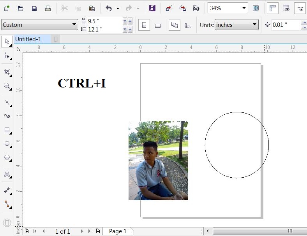Image resolution: width=307 pixels, height=236 pixels.
Task: Select landscape page orientation
Action: [158, 25]
